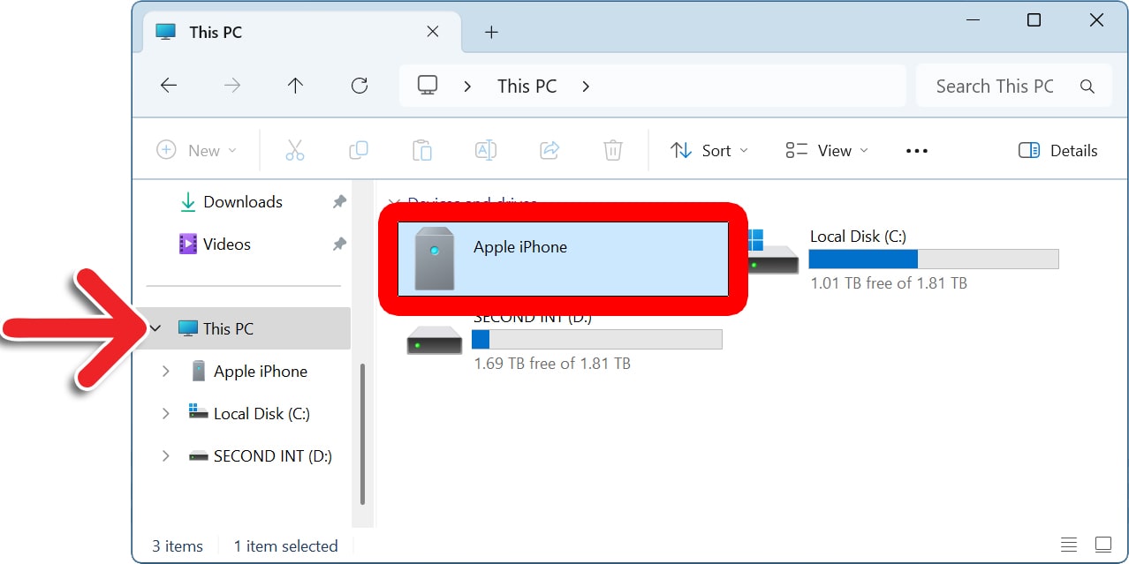This screenshot has height=564, width=1129.
Task: Open the Sort dropdown menu
Action: tap(708, 151)
